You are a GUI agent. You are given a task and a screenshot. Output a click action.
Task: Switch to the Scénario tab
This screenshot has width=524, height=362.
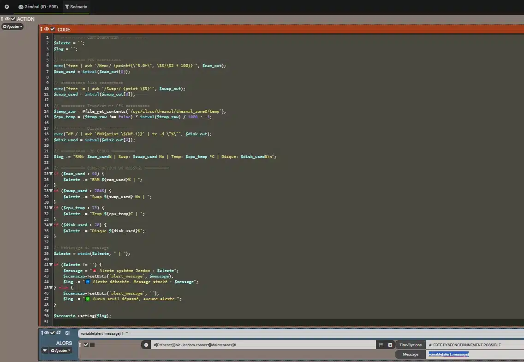click(76, 6)
